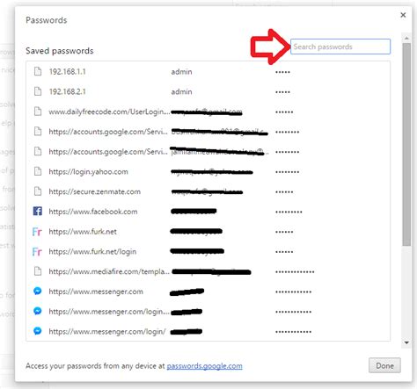Click the masked password for facebook.com
This screenshot has width=417, height=389.
[x=289, y=212]
